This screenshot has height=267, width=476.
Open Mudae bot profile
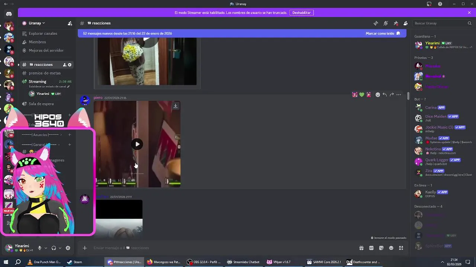tap(443, 140)
